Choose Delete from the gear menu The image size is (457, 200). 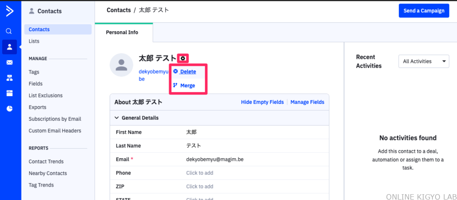point(187,71)
